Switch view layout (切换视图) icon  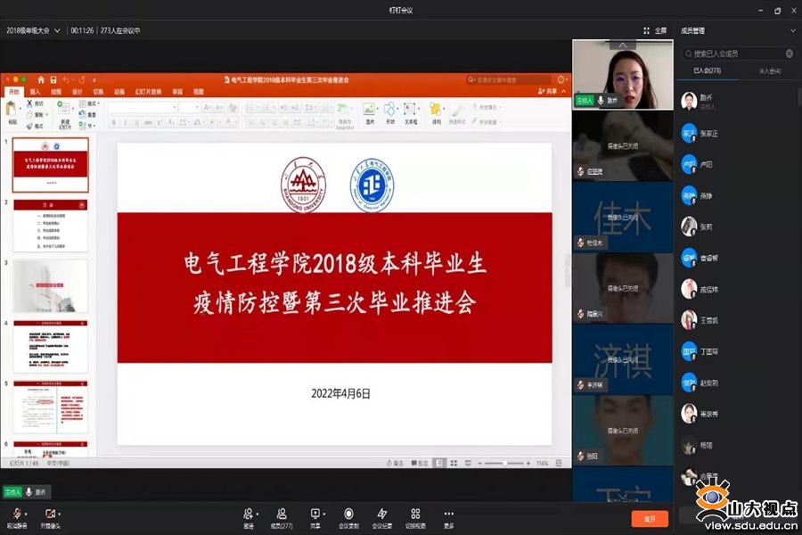point(415,514)
